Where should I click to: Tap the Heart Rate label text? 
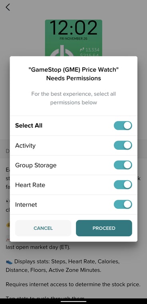tap(30, 185)
